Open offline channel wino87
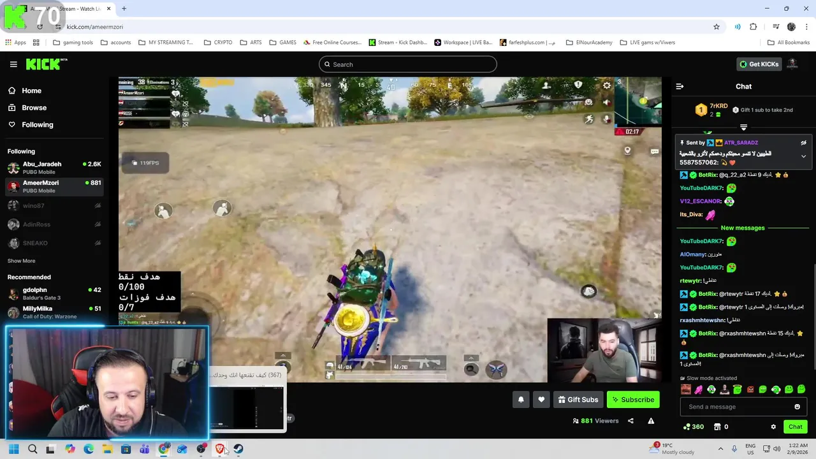 point(54,206)
